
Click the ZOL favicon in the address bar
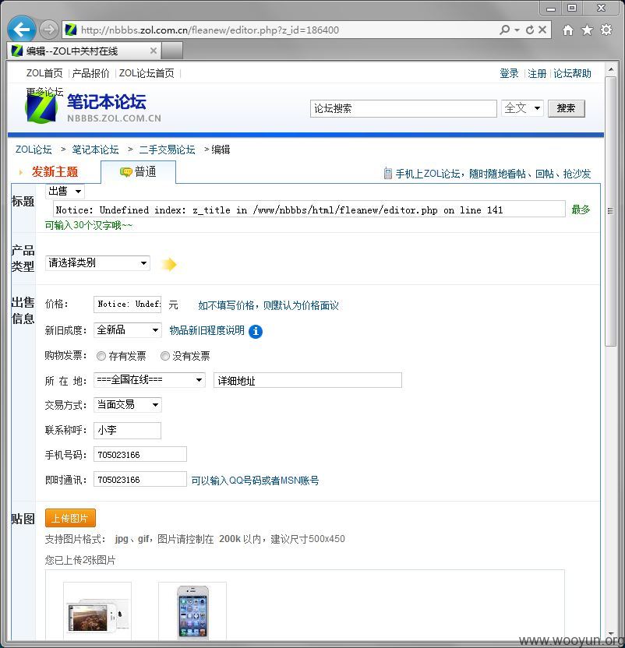[x=71, y=30]
